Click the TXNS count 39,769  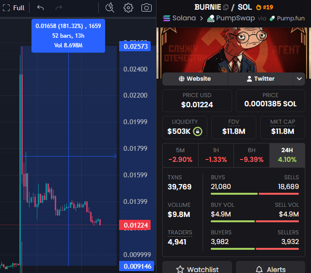pyautogui.click(x=180, y=187)
